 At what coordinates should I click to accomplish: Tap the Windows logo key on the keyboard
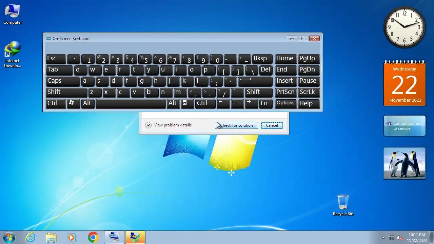point(74,103)
